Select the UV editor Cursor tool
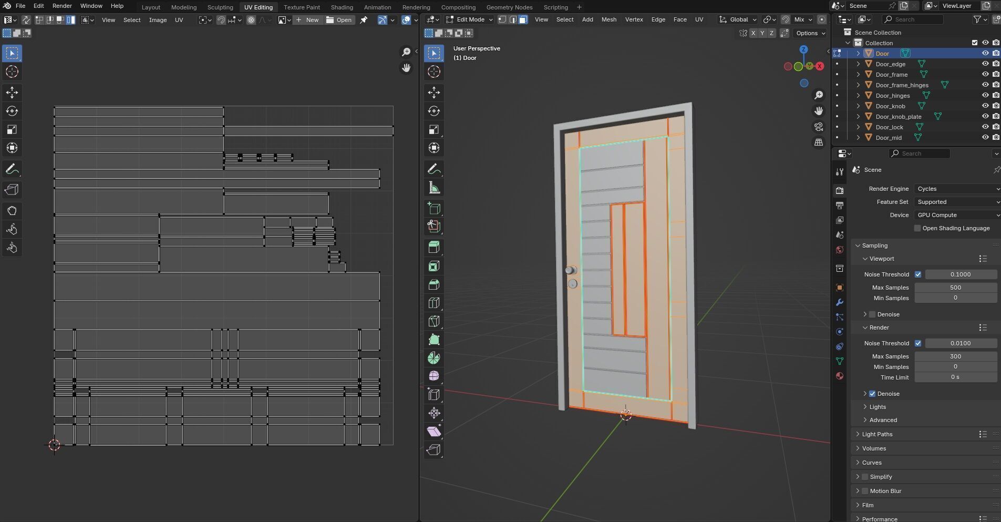Viewport: 1001px width, 522px height. 12,71
